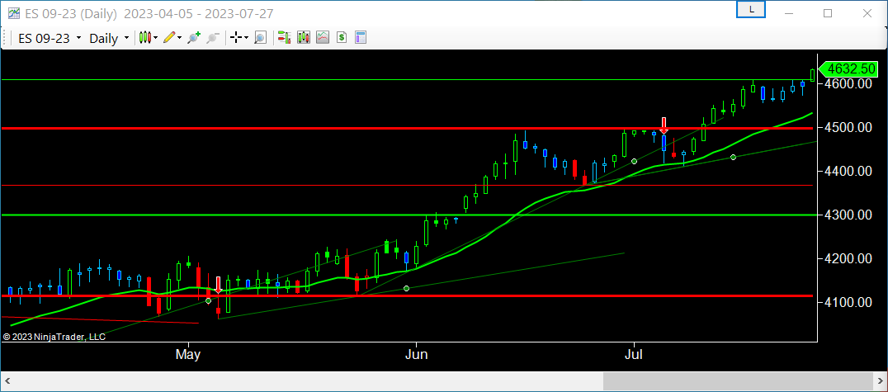Minimize the chart window
Screen dimensions: 888x392
[788, 13]
